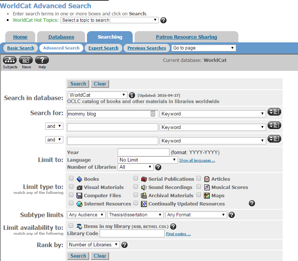This screenshot has width=298, height=261.
Task: Open the first 'and' operator dropdown
Action: [x=54, y=126]
